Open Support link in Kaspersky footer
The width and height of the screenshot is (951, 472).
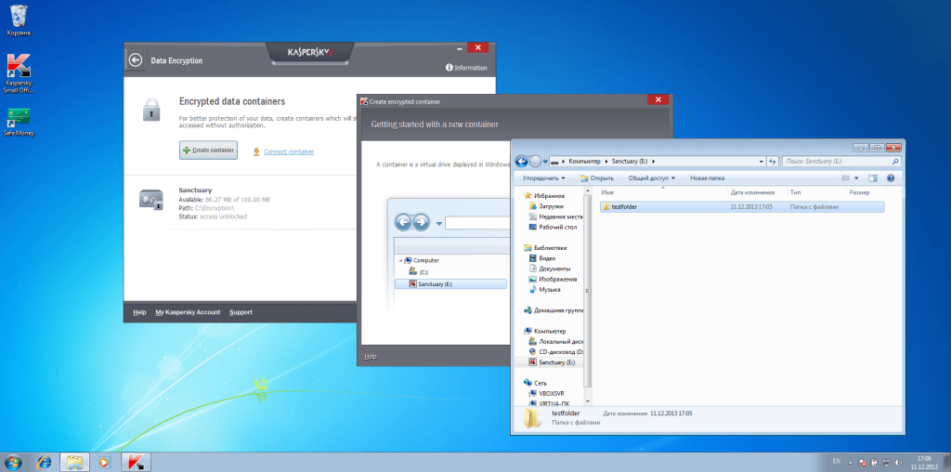[241, 312]
